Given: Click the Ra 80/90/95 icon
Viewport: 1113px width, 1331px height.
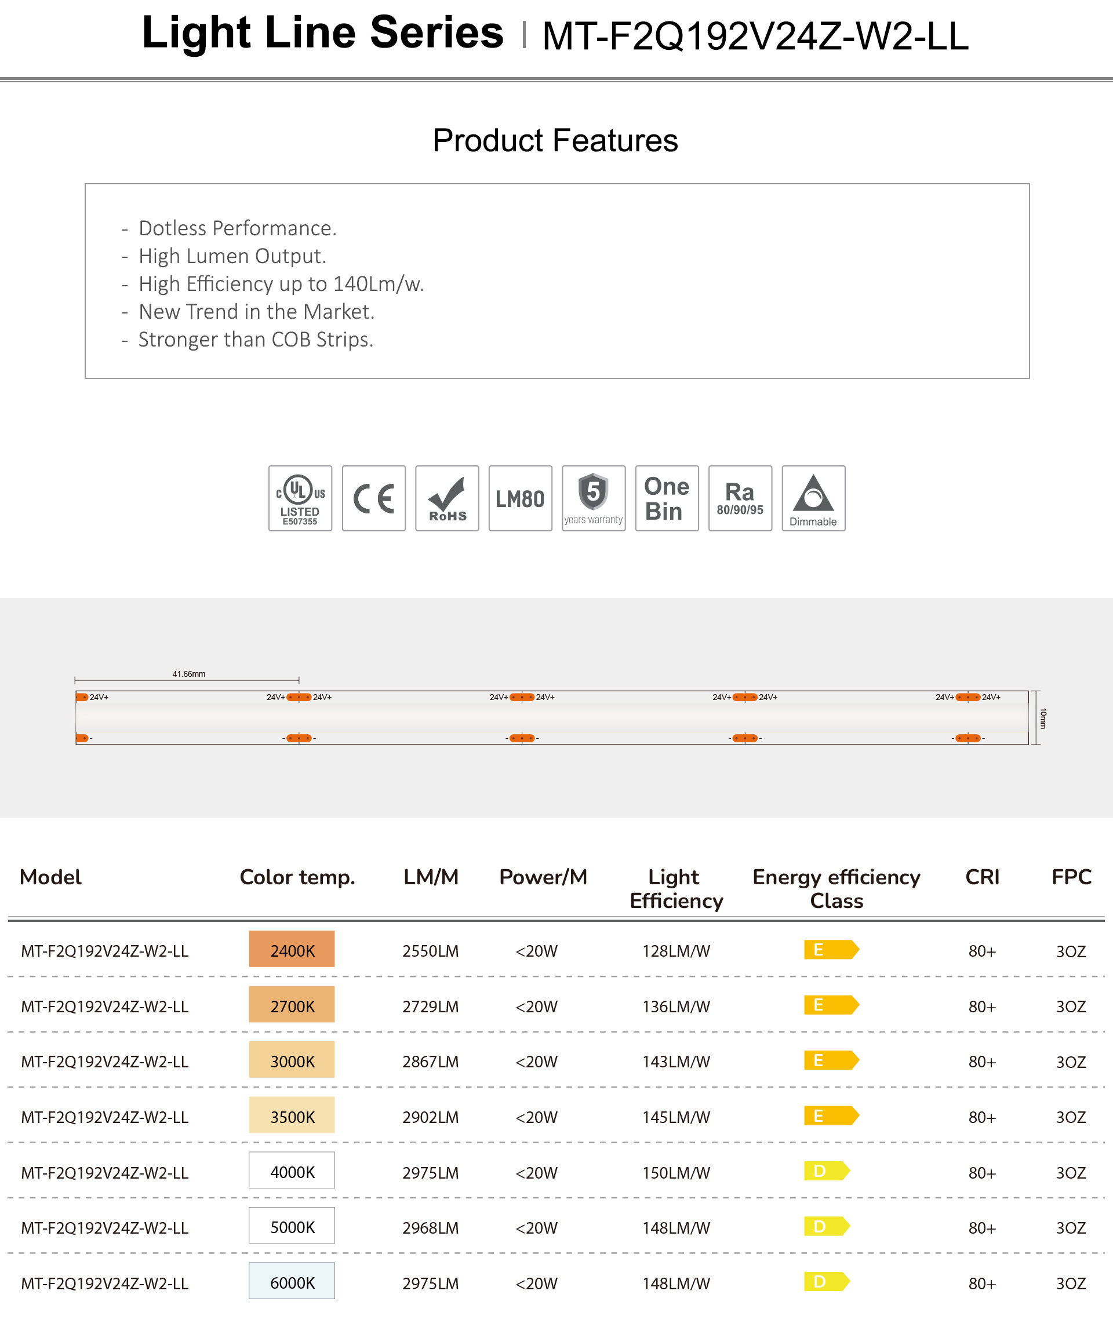Looking at the screenshot, I should tap(740, 498).
